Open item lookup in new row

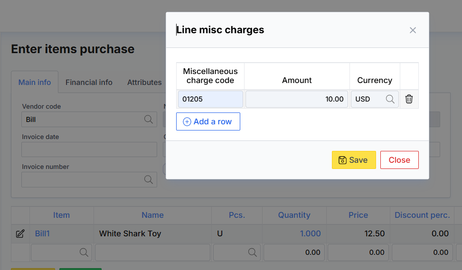[84, 252]
